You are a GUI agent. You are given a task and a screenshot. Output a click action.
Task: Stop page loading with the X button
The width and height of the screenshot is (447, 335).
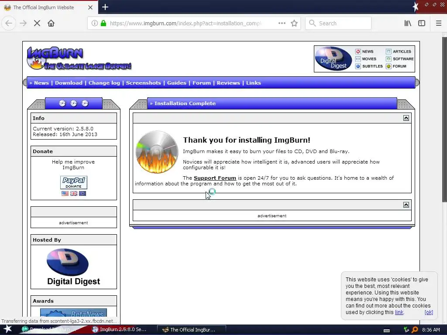tap(37, 23)
